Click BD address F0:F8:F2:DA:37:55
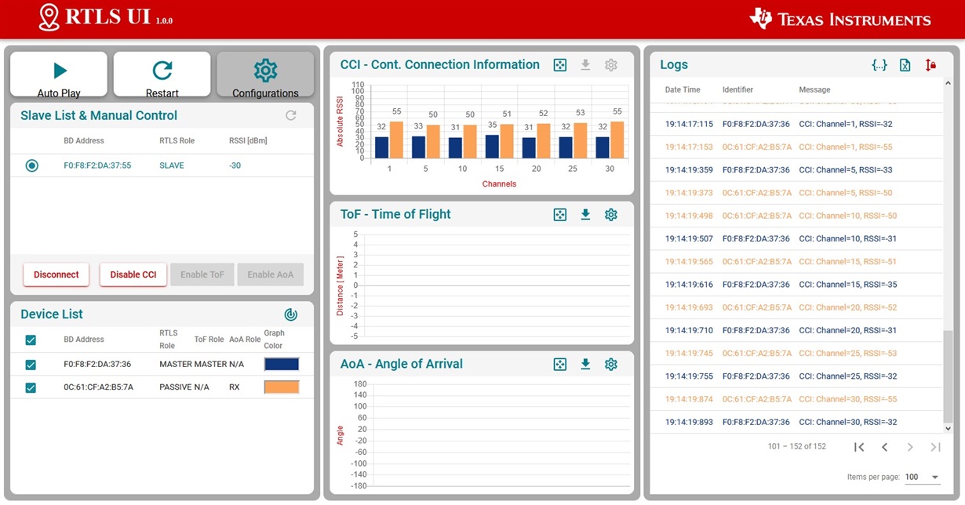 (97, 165)
